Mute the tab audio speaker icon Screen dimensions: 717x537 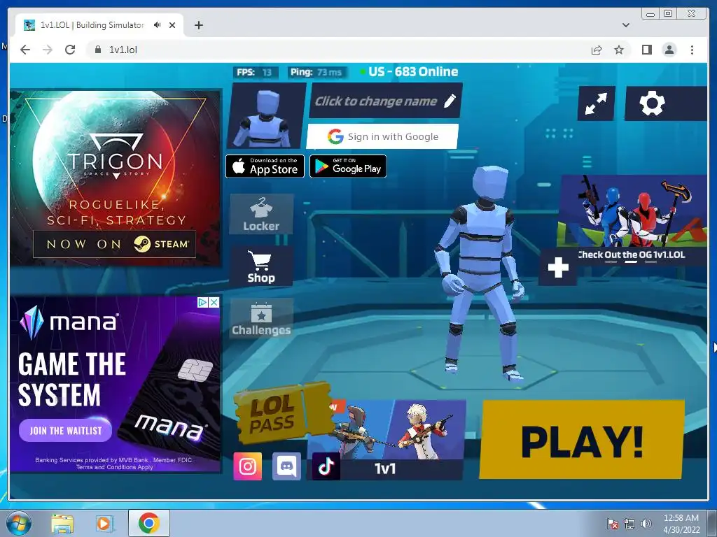tap(158, 25)
